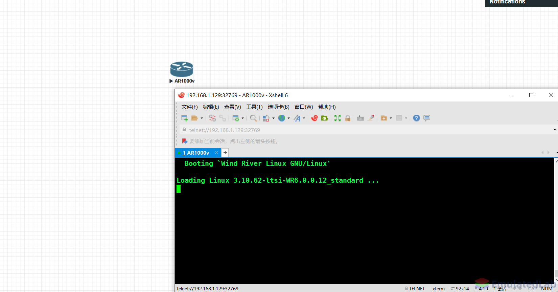This screenshot has width=558, height=292.
Task: Click the xterm status bar entry
Action: (438, 289)
